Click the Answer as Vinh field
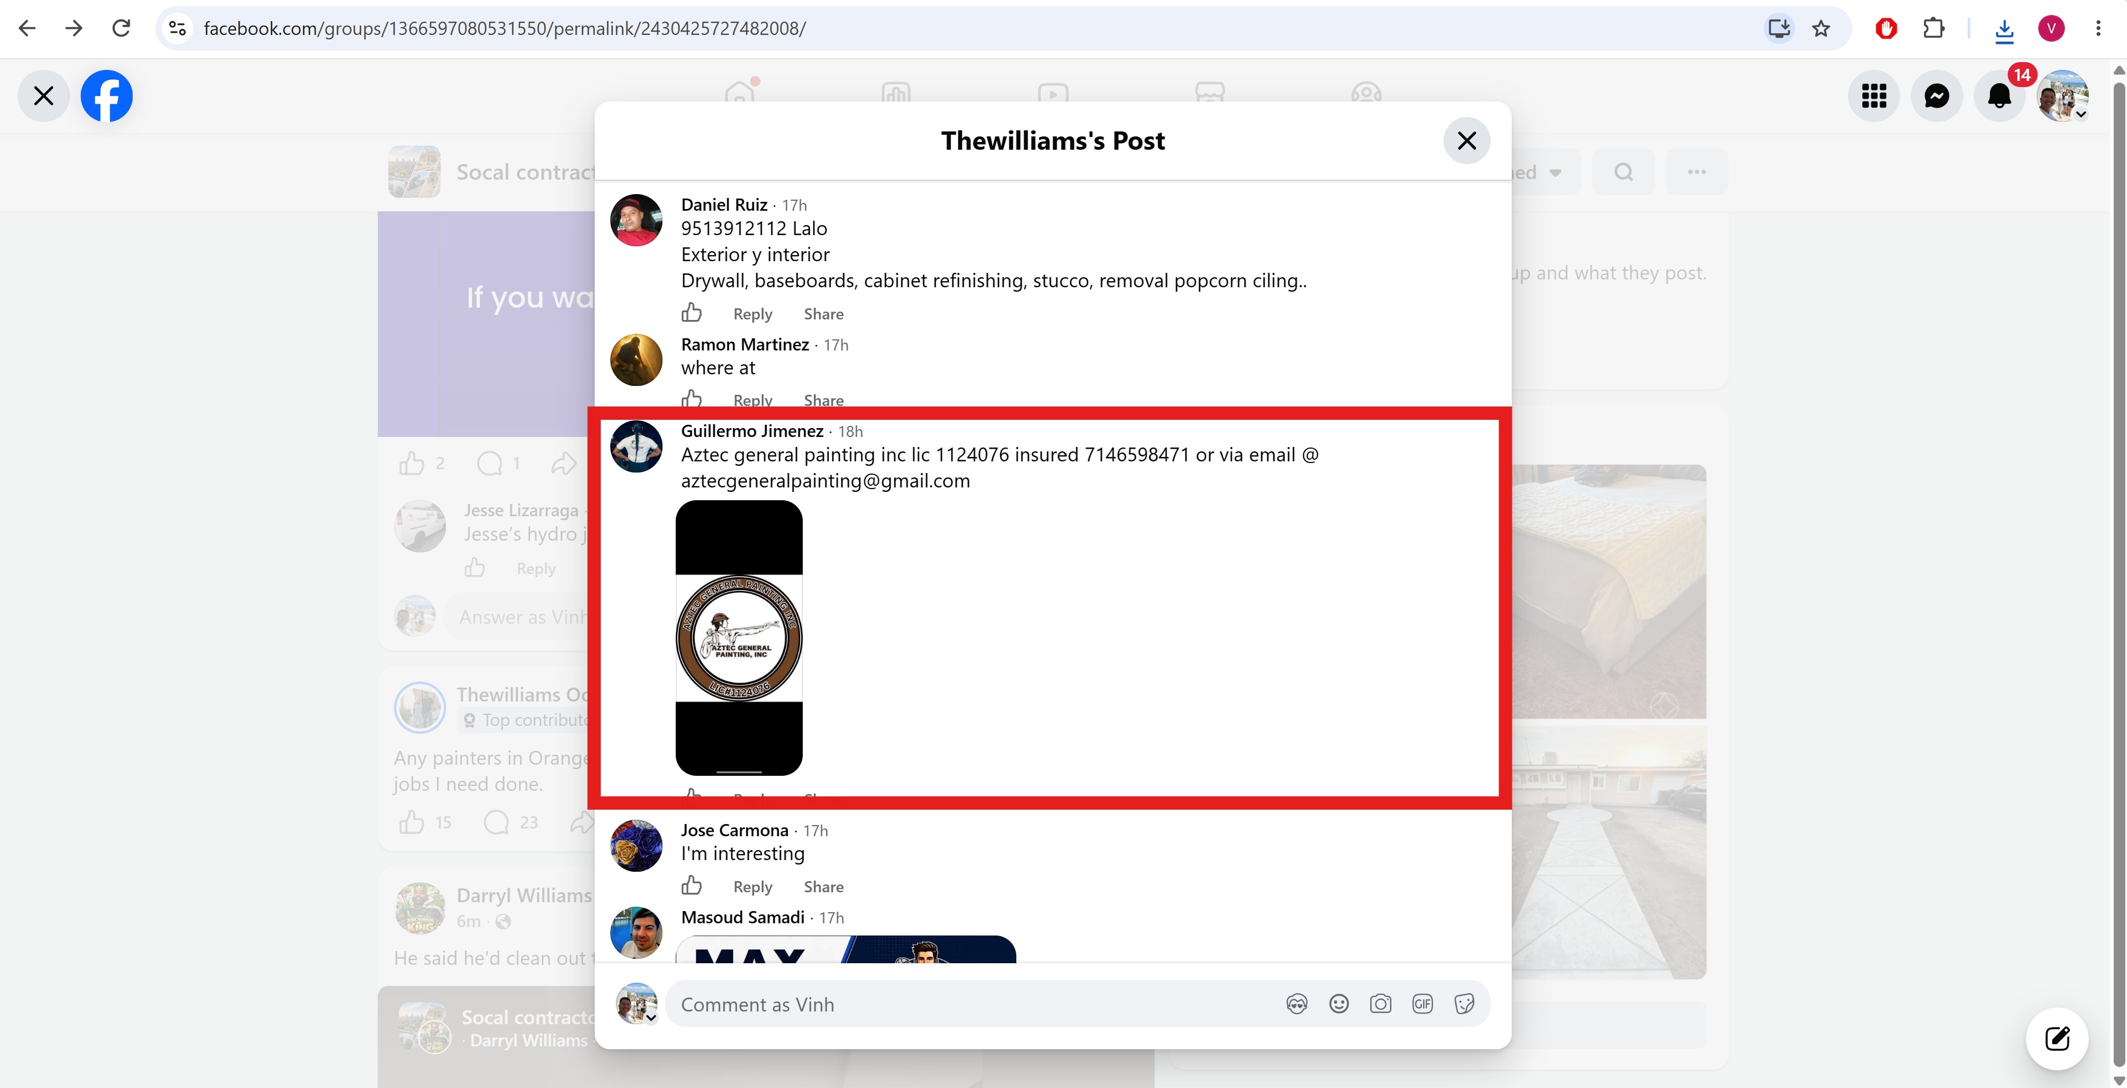This screenshot has height=1088, width=2127. pos(519,617)
